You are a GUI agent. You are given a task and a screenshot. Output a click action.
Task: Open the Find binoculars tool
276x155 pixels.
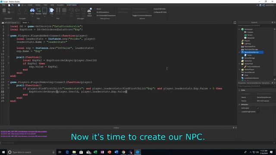pos(32,11)
